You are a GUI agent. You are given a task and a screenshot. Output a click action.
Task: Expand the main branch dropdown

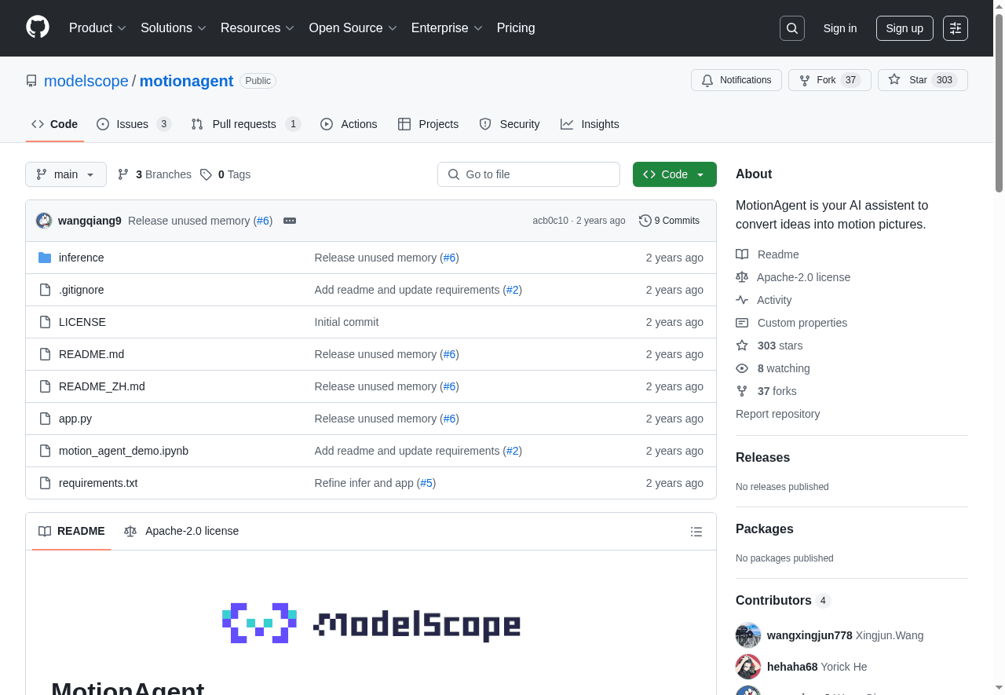tap(66, 174)
